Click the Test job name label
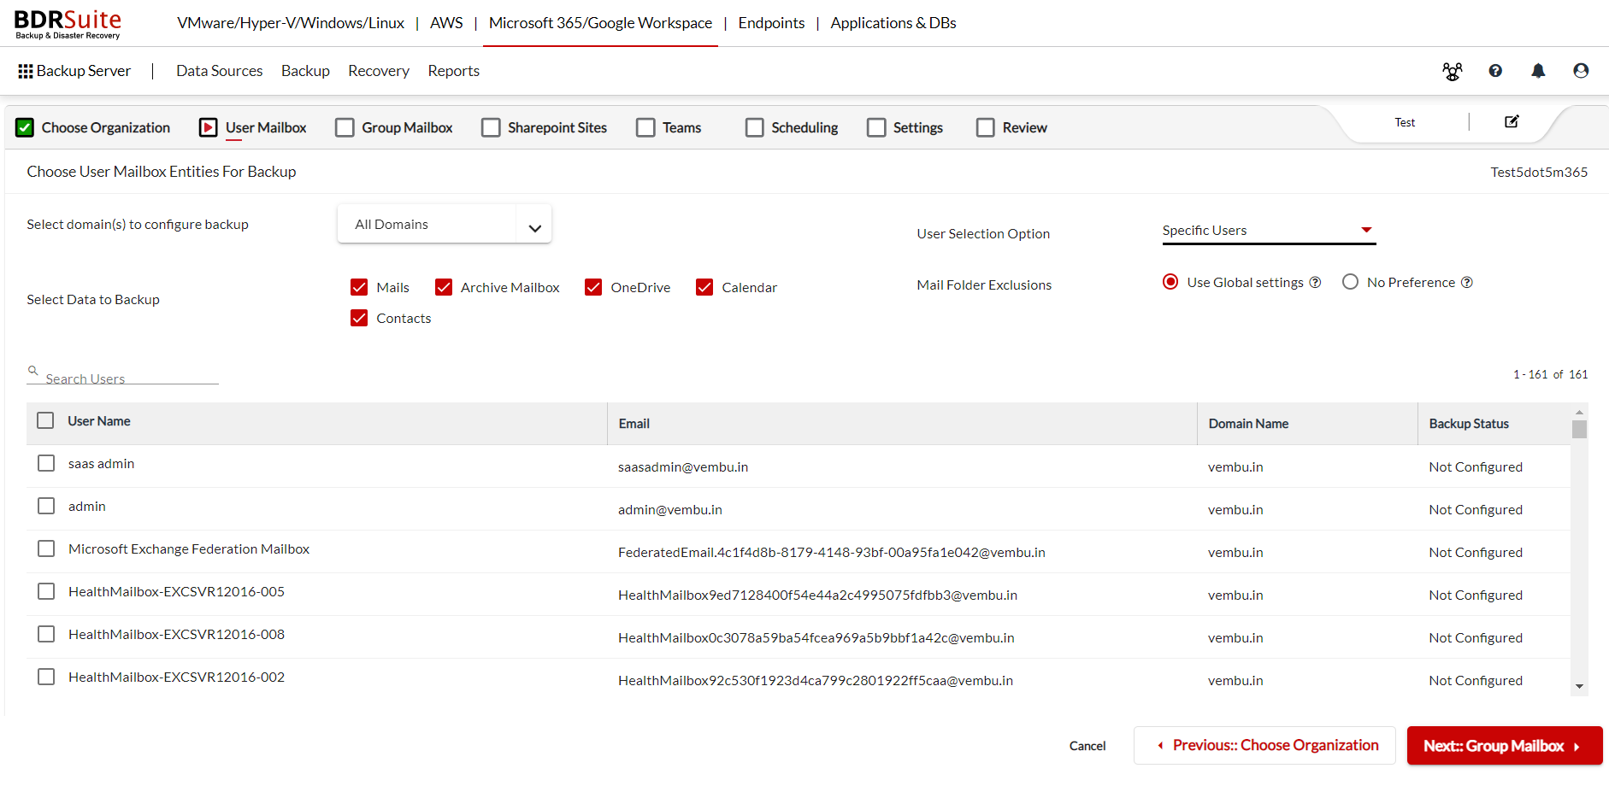Screen dimensions: 1609x786 [x=1405, y=122]
